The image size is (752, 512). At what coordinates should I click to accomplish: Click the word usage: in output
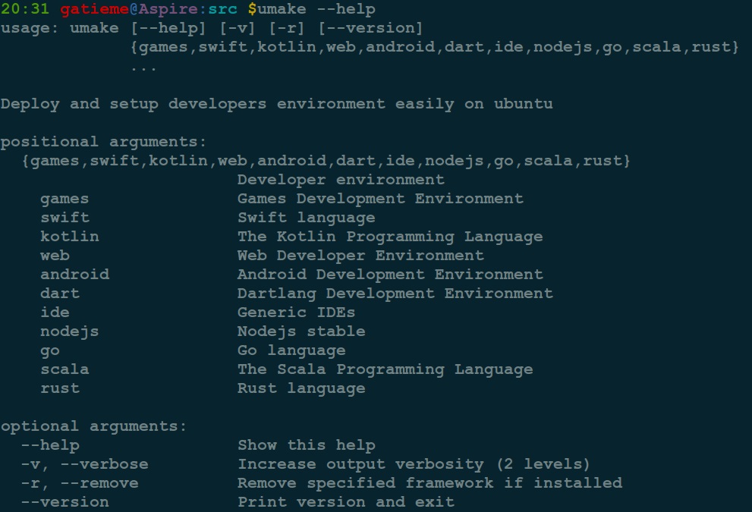tap(30, 28)
